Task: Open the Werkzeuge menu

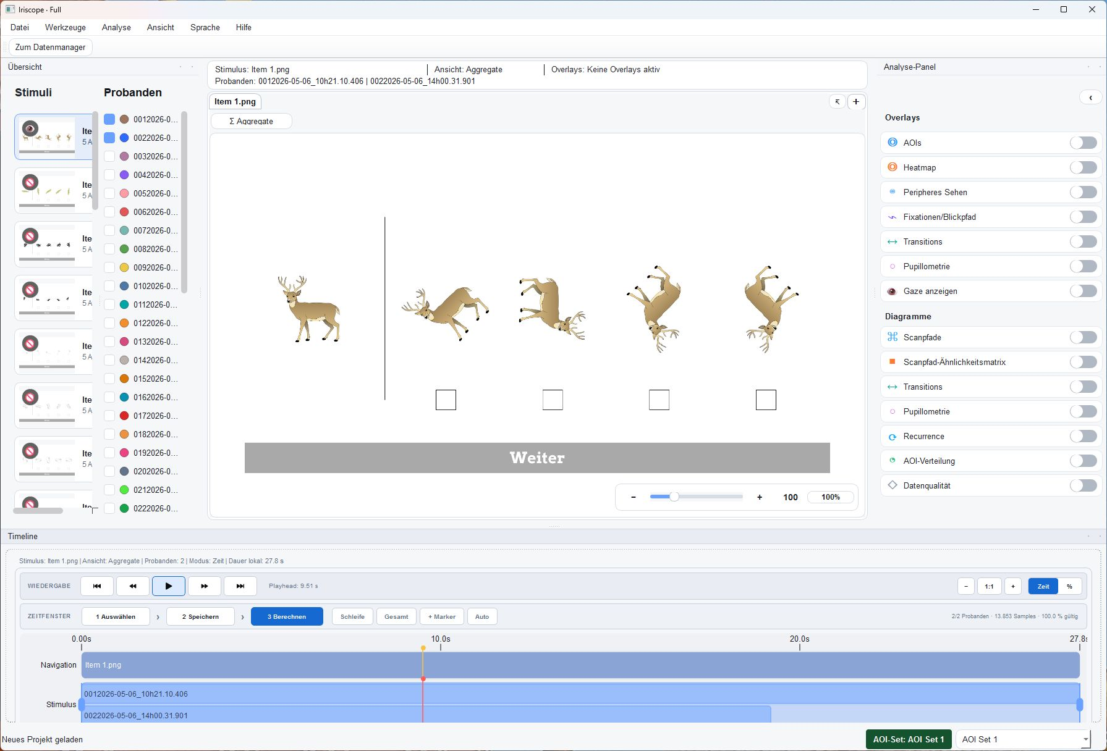Action: tap(66, 27)
